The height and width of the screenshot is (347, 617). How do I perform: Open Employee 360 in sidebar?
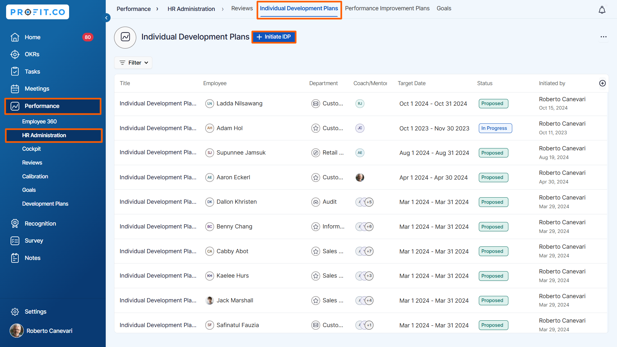pos(39,121)
